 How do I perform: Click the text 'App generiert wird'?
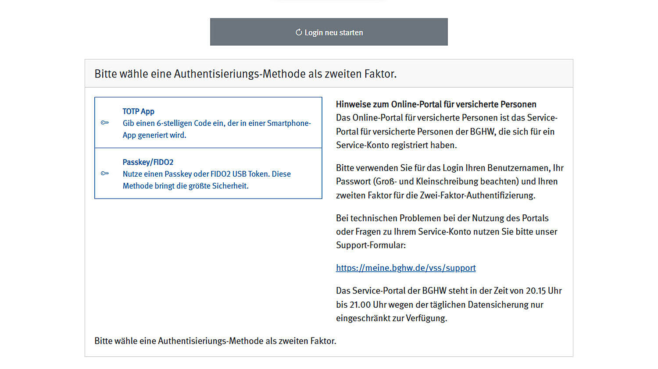[154, 135]
